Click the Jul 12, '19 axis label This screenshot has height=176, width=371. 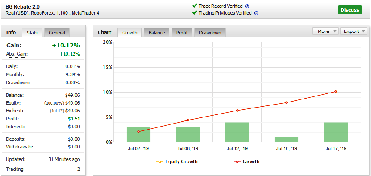[x=237, y=149]
